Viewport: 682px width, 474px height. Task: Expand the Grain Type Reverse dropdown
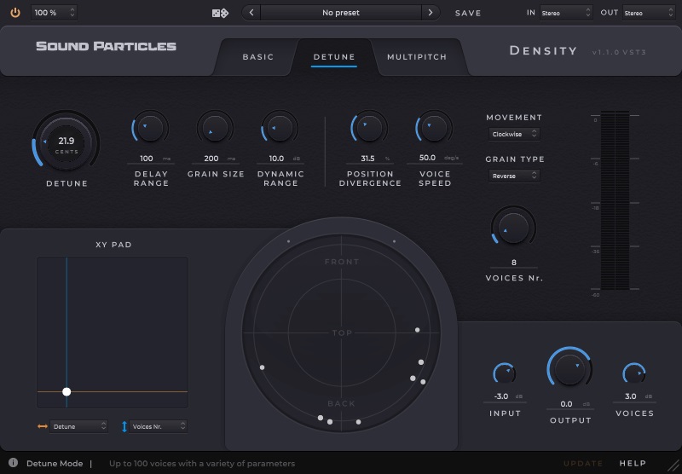tap(514, 176)
